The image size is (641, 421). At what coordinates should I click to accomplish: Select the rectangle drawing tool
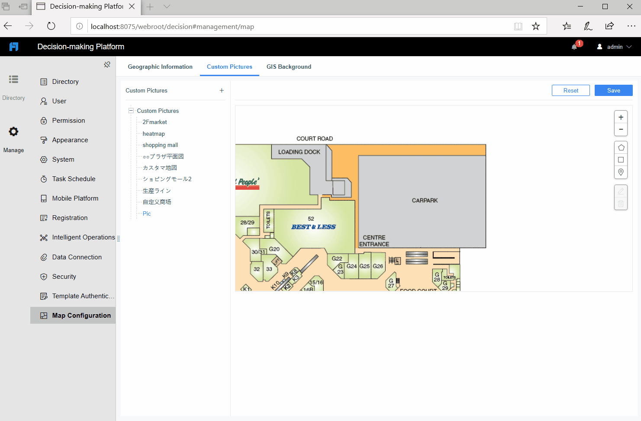pos(621,159)
